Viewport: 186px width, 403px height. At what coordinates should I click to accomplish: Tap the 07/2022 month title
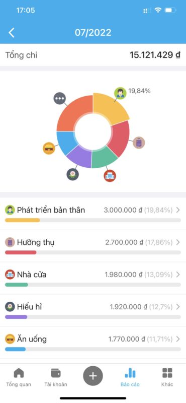pyautogui.click(x=93, y=33)
